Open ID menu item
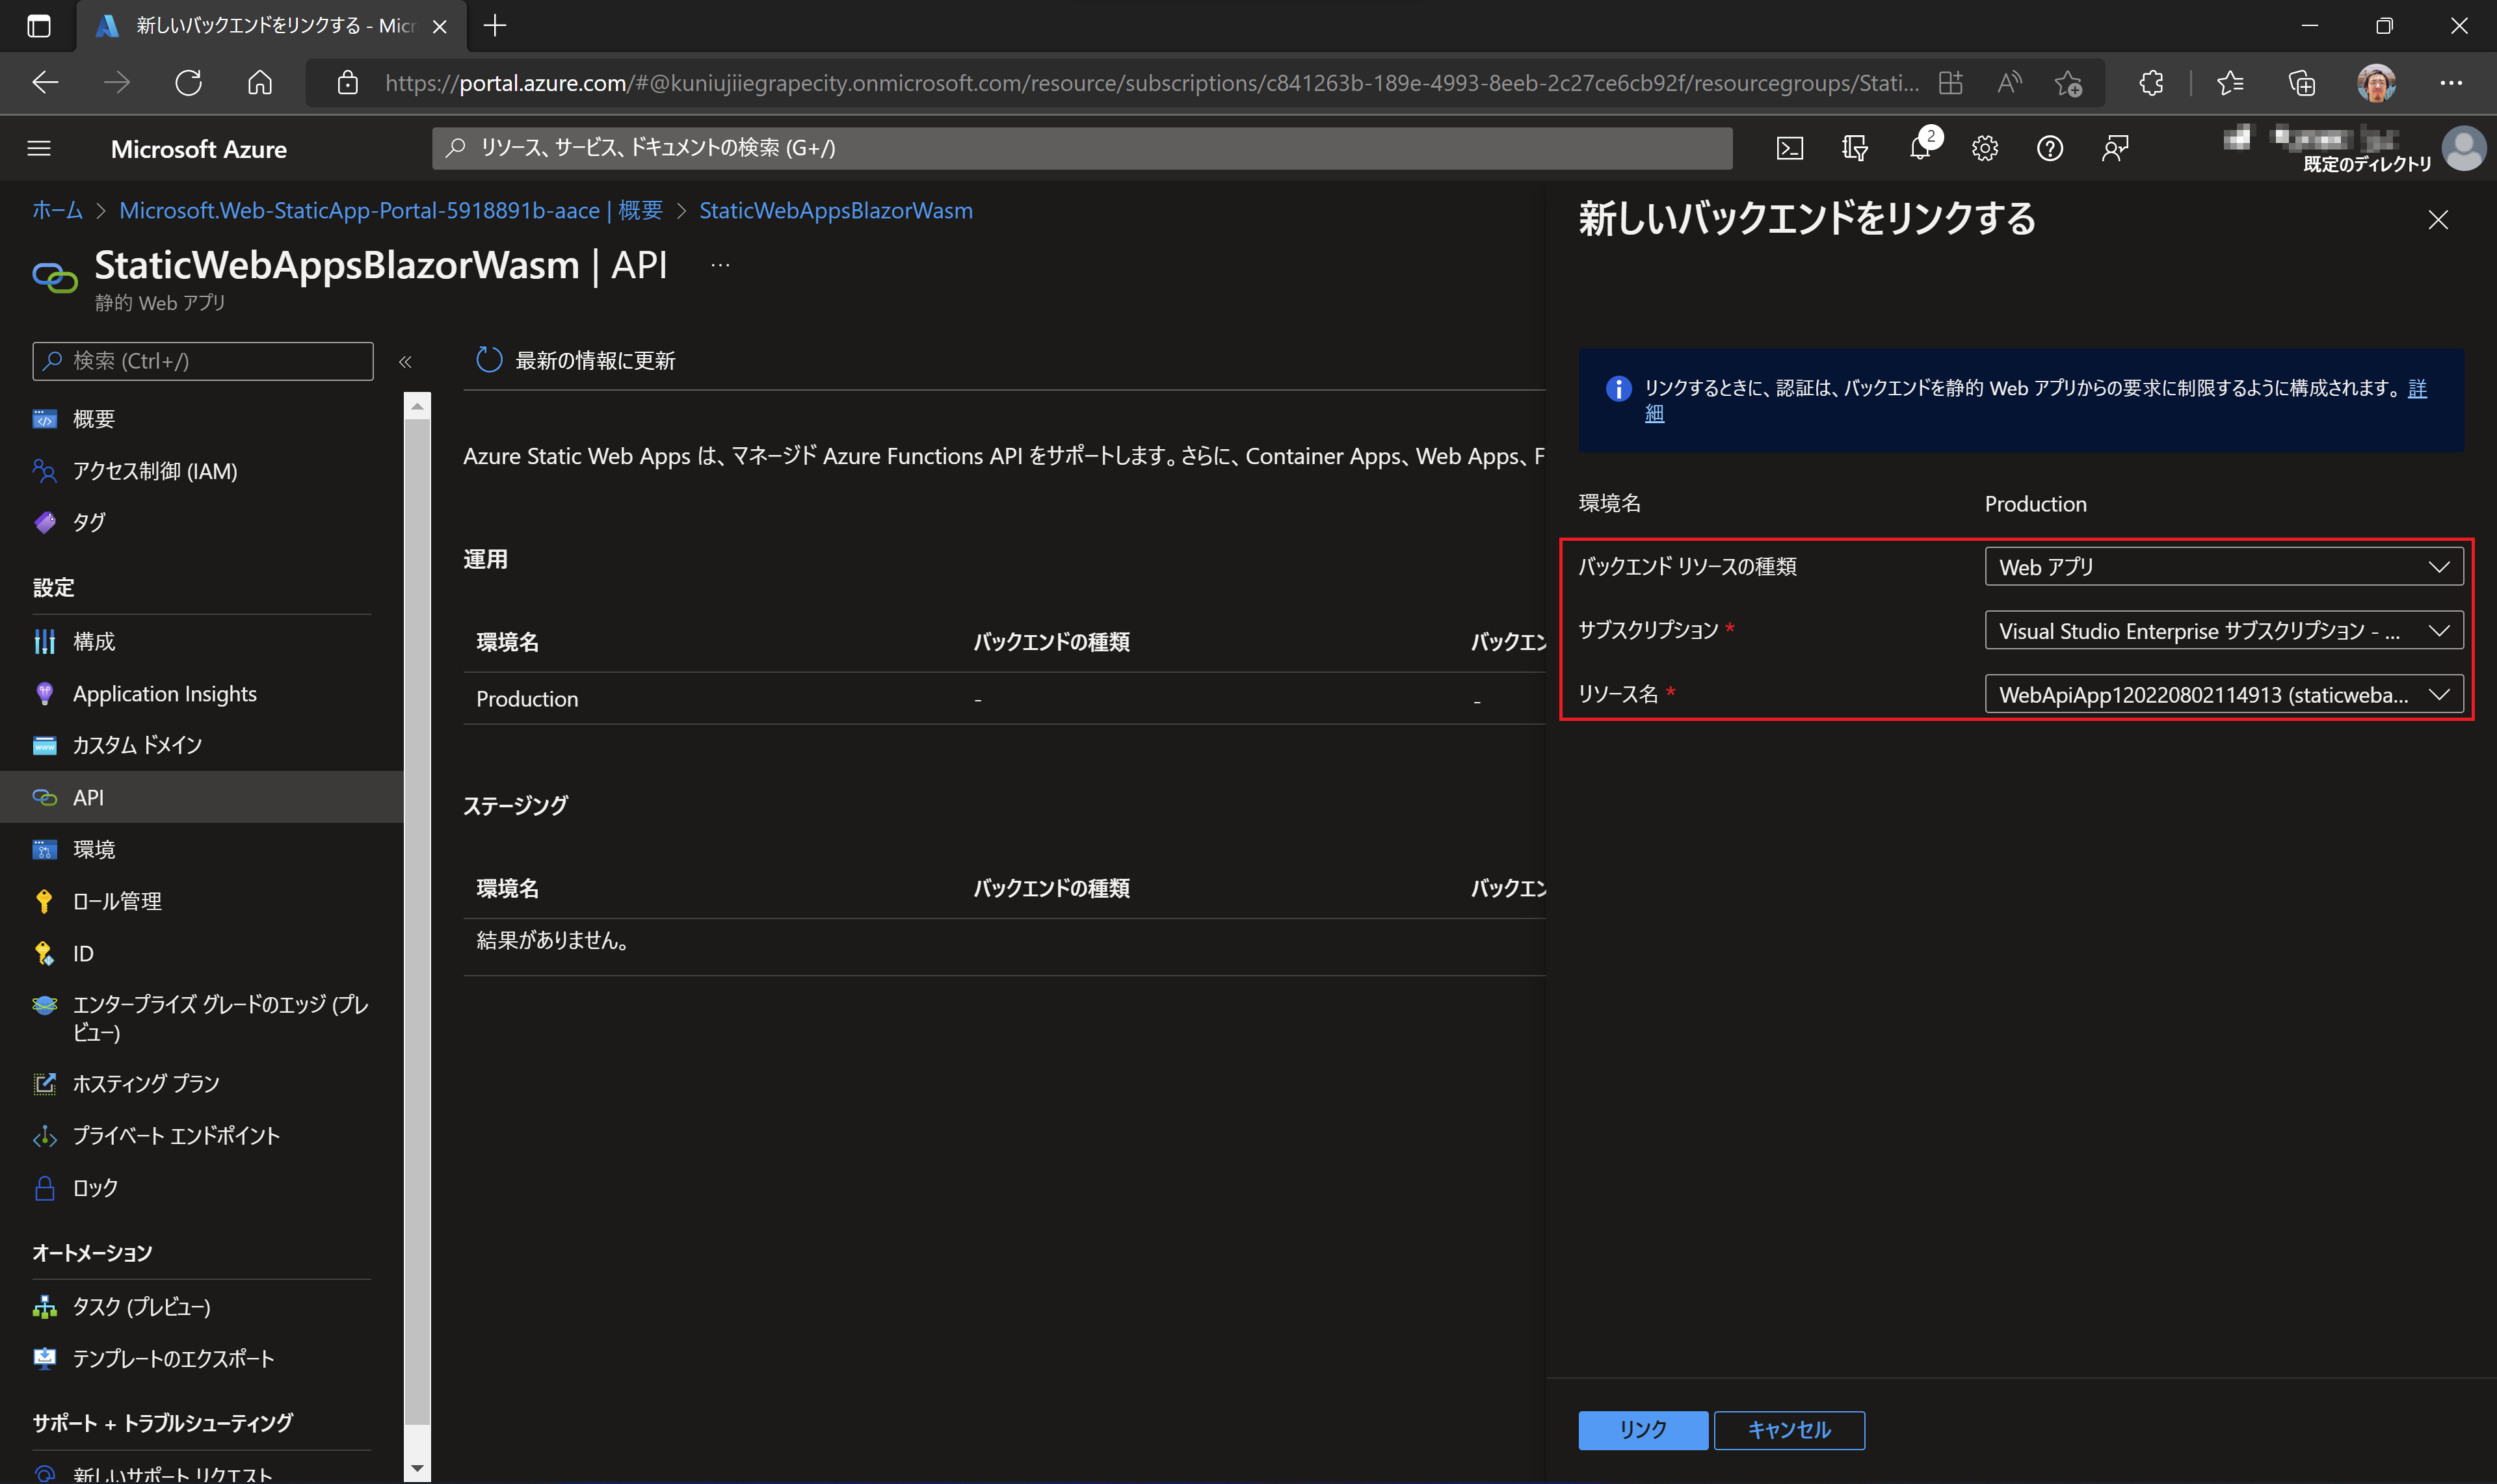Screen dimensions: 2497x1484 (x=201, y=953)
